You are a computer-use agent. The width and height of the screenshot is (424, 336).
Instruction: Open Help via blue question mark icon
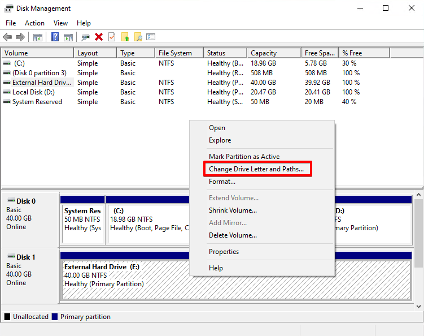point(55,37)
